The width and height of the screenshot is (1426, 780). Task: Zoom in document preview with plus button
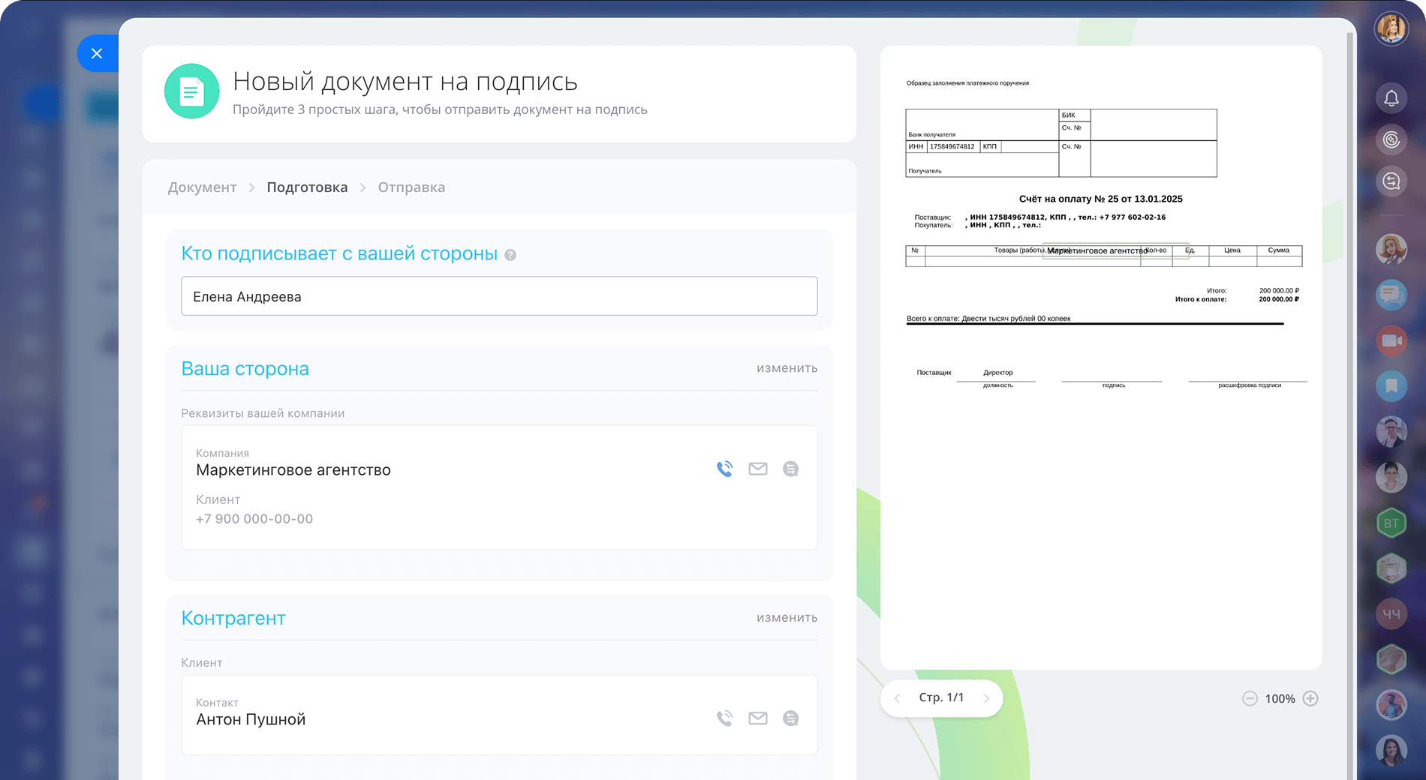coord(1310,698)
